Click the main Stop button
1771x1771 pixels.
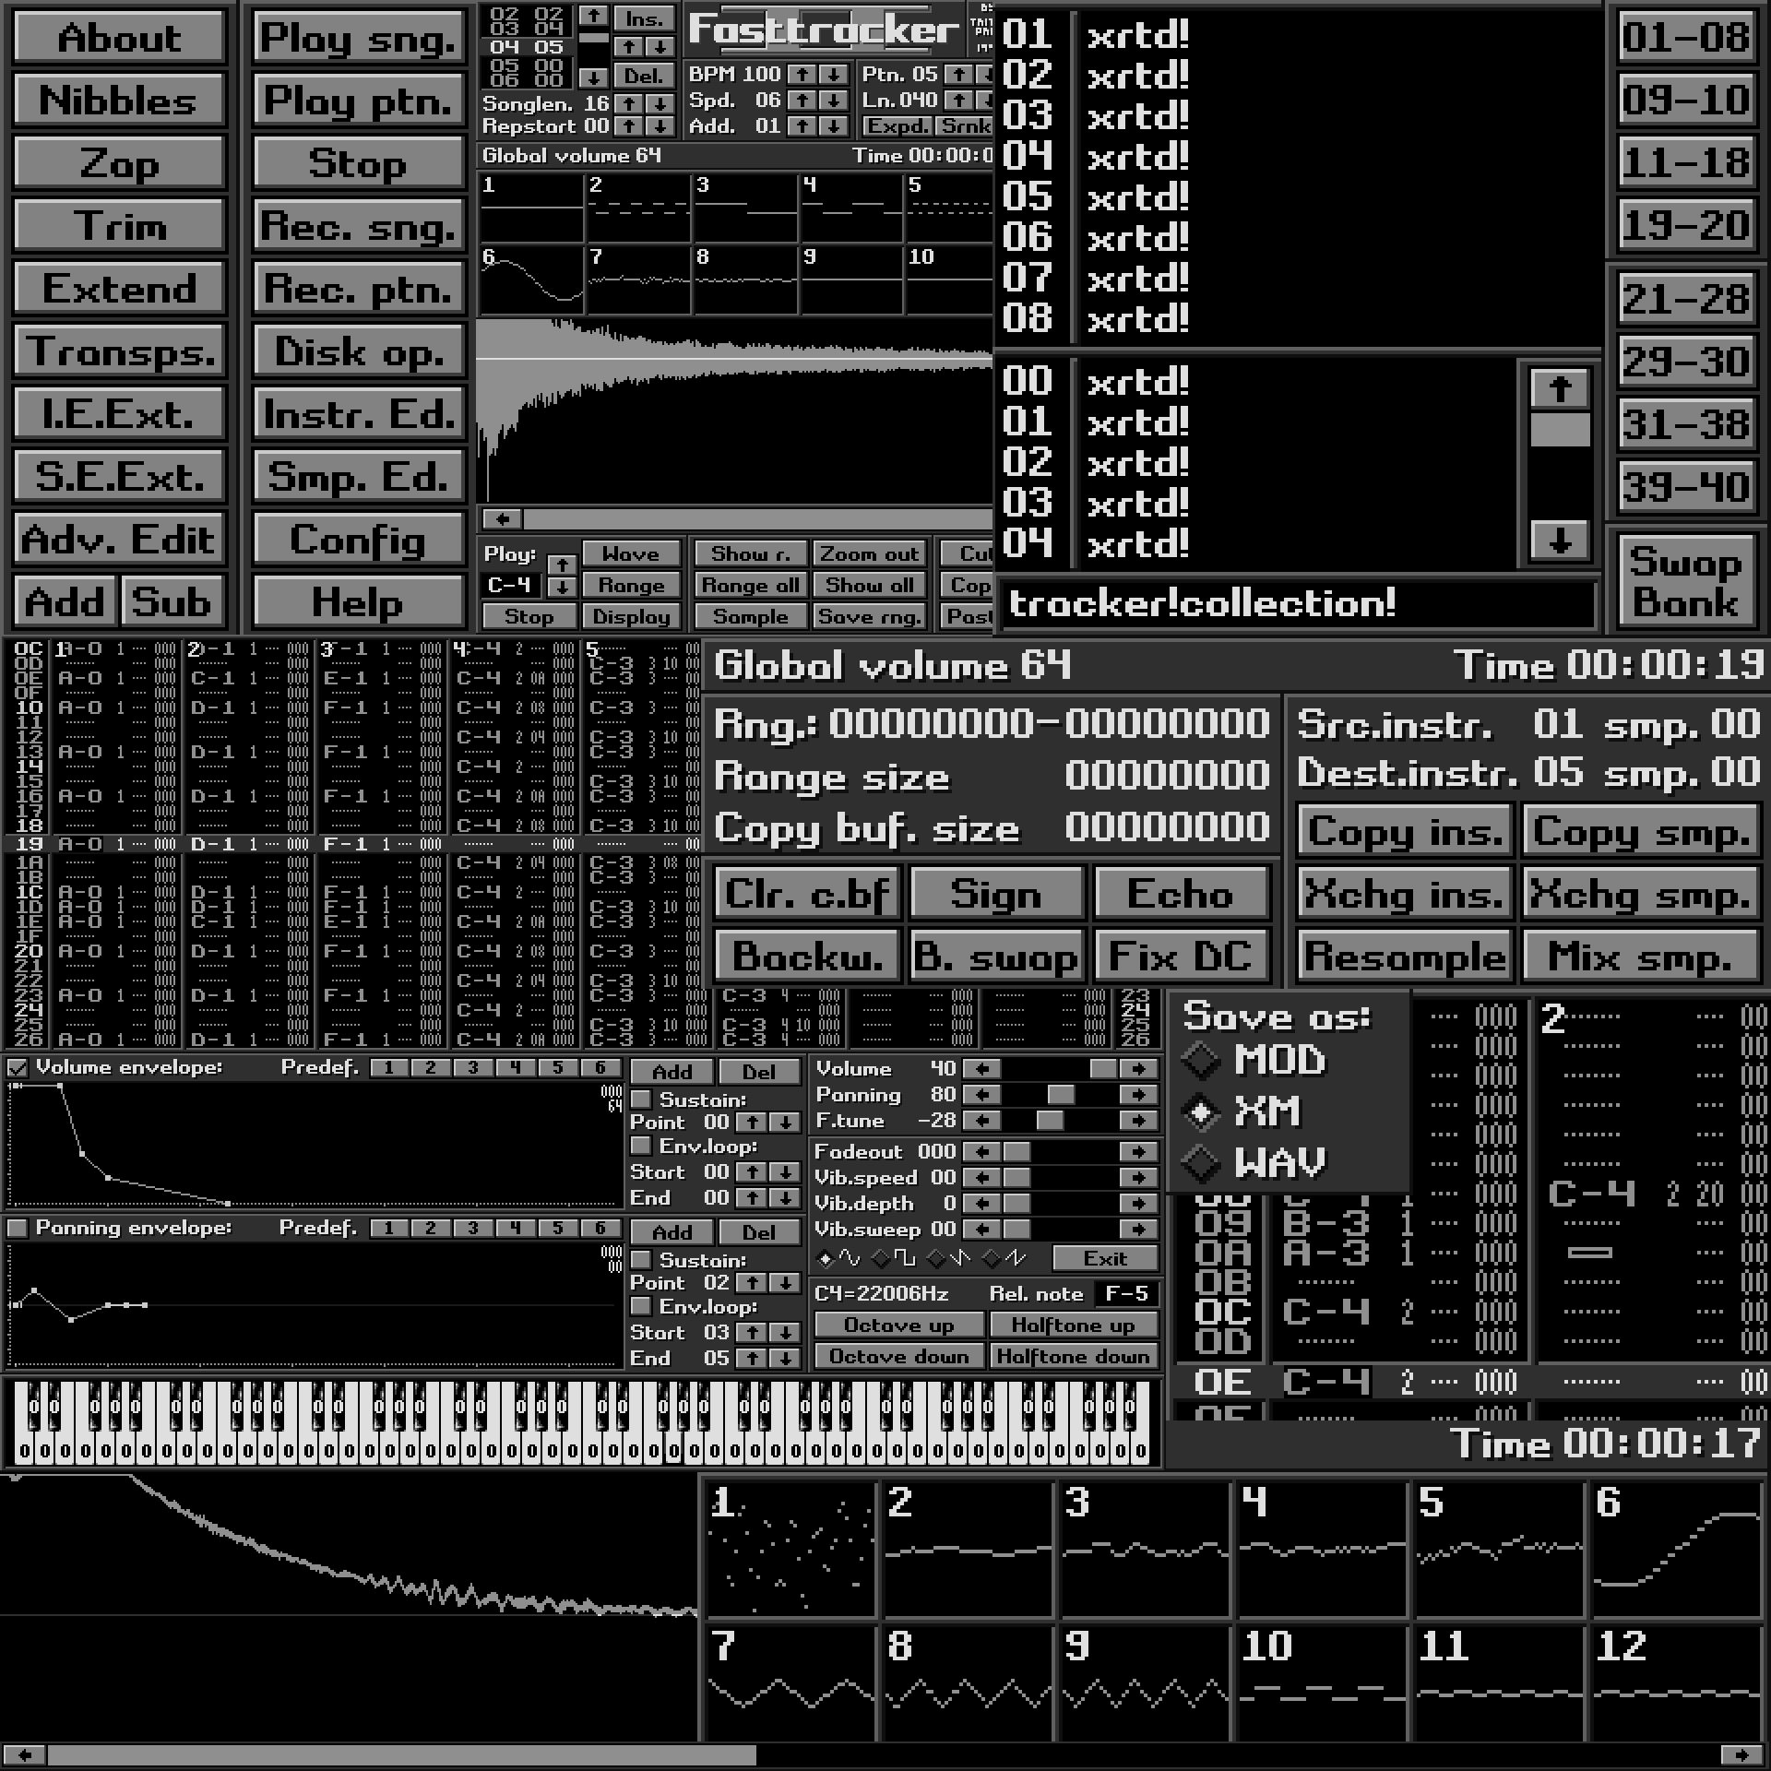click(x=358, y=163)
